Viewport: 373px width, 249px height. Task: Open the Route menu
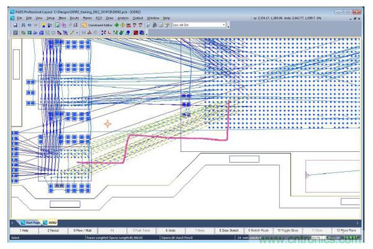tap(74, 18)
